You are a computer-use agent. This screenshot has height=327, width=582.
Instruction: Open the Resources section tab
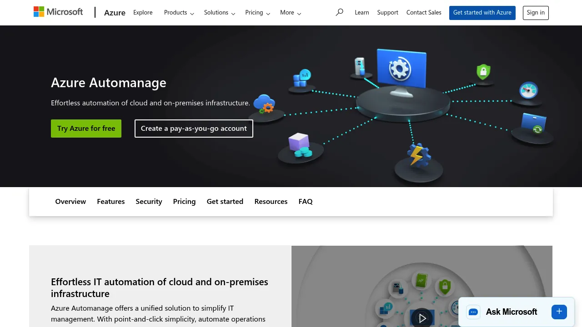click(271, 202)
